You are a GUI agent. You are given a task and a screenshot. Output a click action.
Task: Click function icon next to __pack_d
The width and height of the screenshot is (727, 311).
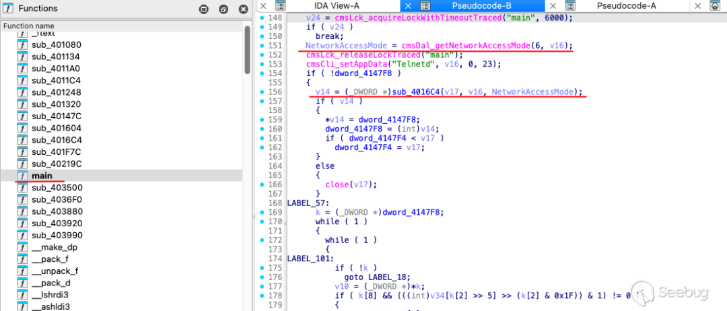[22, 283]
